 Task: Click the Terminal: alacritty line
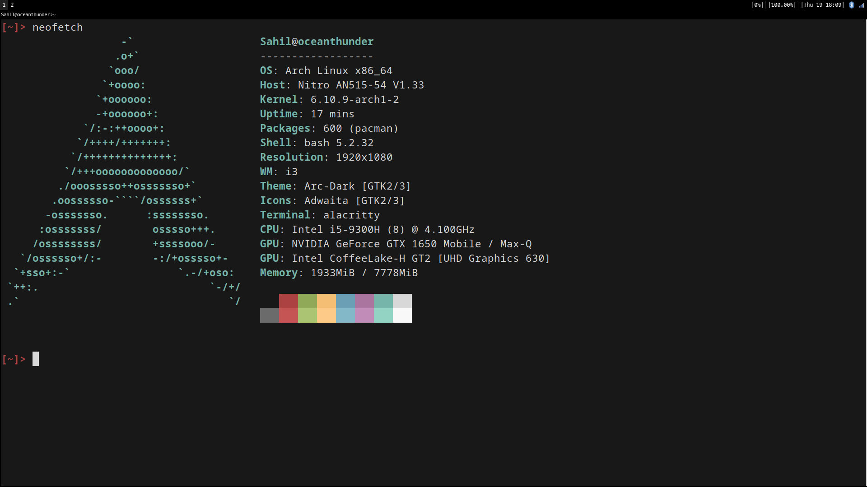point(320,215)
